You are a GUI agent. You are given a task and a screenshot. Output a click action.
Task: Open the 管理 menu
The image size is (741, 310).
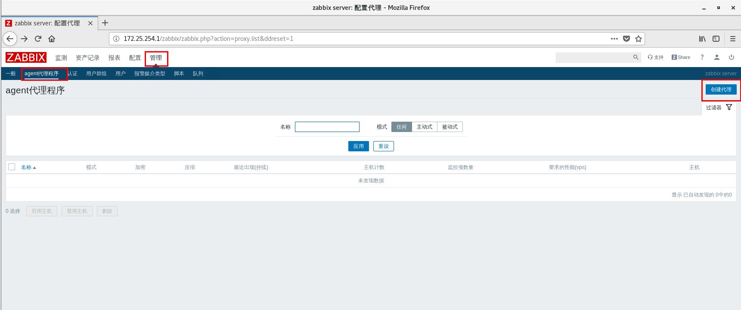click(156, 58)
